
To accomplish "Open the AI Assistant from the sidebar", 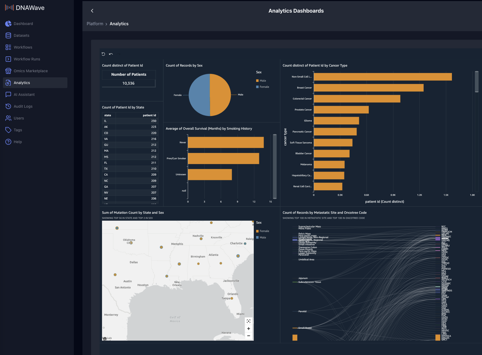I will pyautogui.click(x=24, y=94).
